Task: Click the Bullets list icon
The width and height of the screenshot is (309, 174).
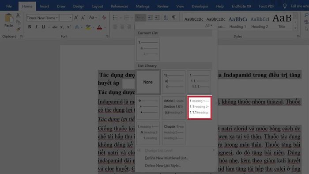Action: [x=115, y=18]
